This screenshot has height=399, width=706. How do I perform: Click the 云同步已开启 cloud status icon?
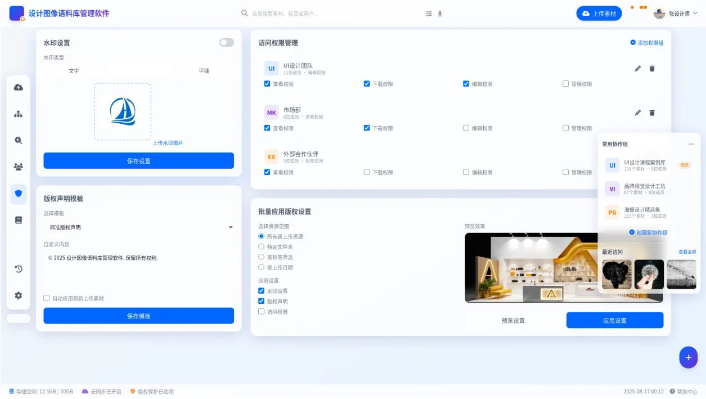coord(85,391)
